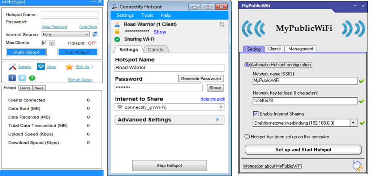Viewport: 370px width, 176px height.
Task: Click the green help question mark icon
Action: [x=32, y=78]
